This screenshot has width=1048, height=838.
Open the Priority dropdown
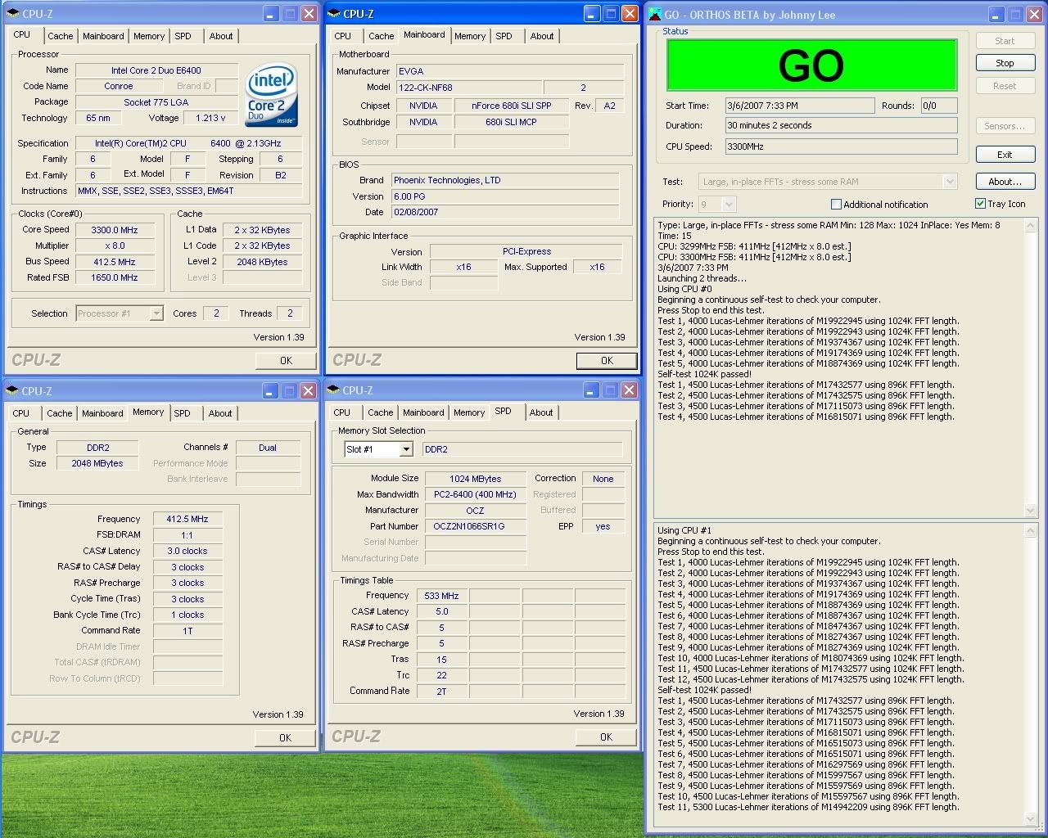(x=729, y=204)
